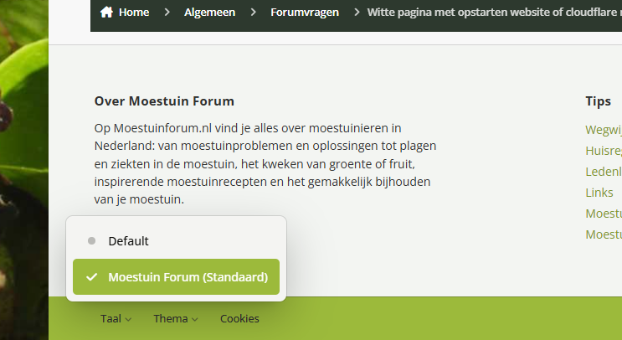The width and height of the screenshot is (622, 340).
Task: Click the Thema dropdown arrow
Action: coord(195,319)
